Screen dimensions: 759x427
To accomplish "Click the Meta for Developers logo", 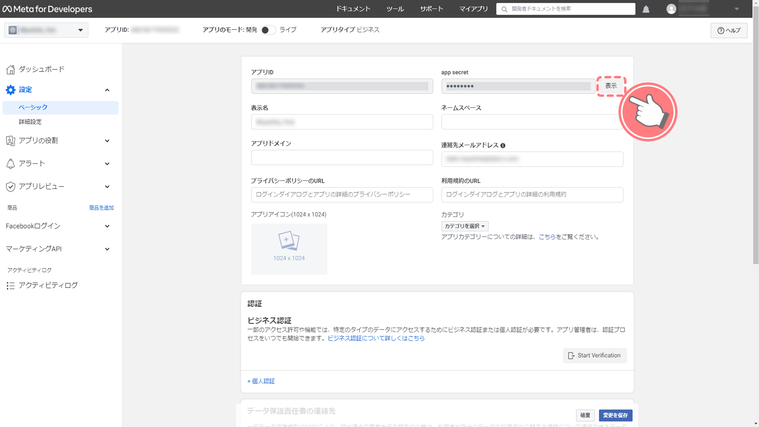I will (47, 9).
